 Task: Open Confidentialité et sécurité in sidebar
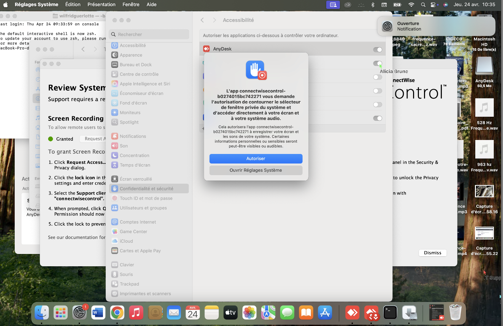(x=146, y=189)
